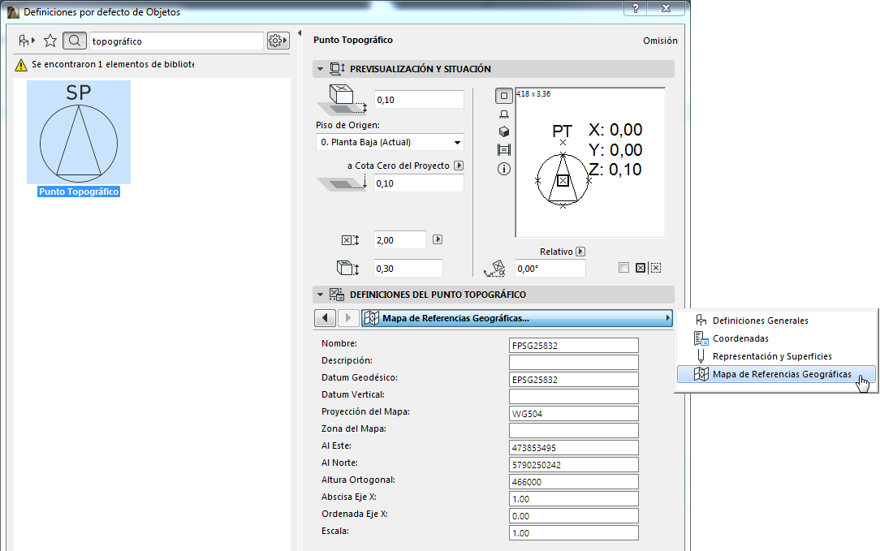Click the symbol size crossed-box icon

coord(350,240)
